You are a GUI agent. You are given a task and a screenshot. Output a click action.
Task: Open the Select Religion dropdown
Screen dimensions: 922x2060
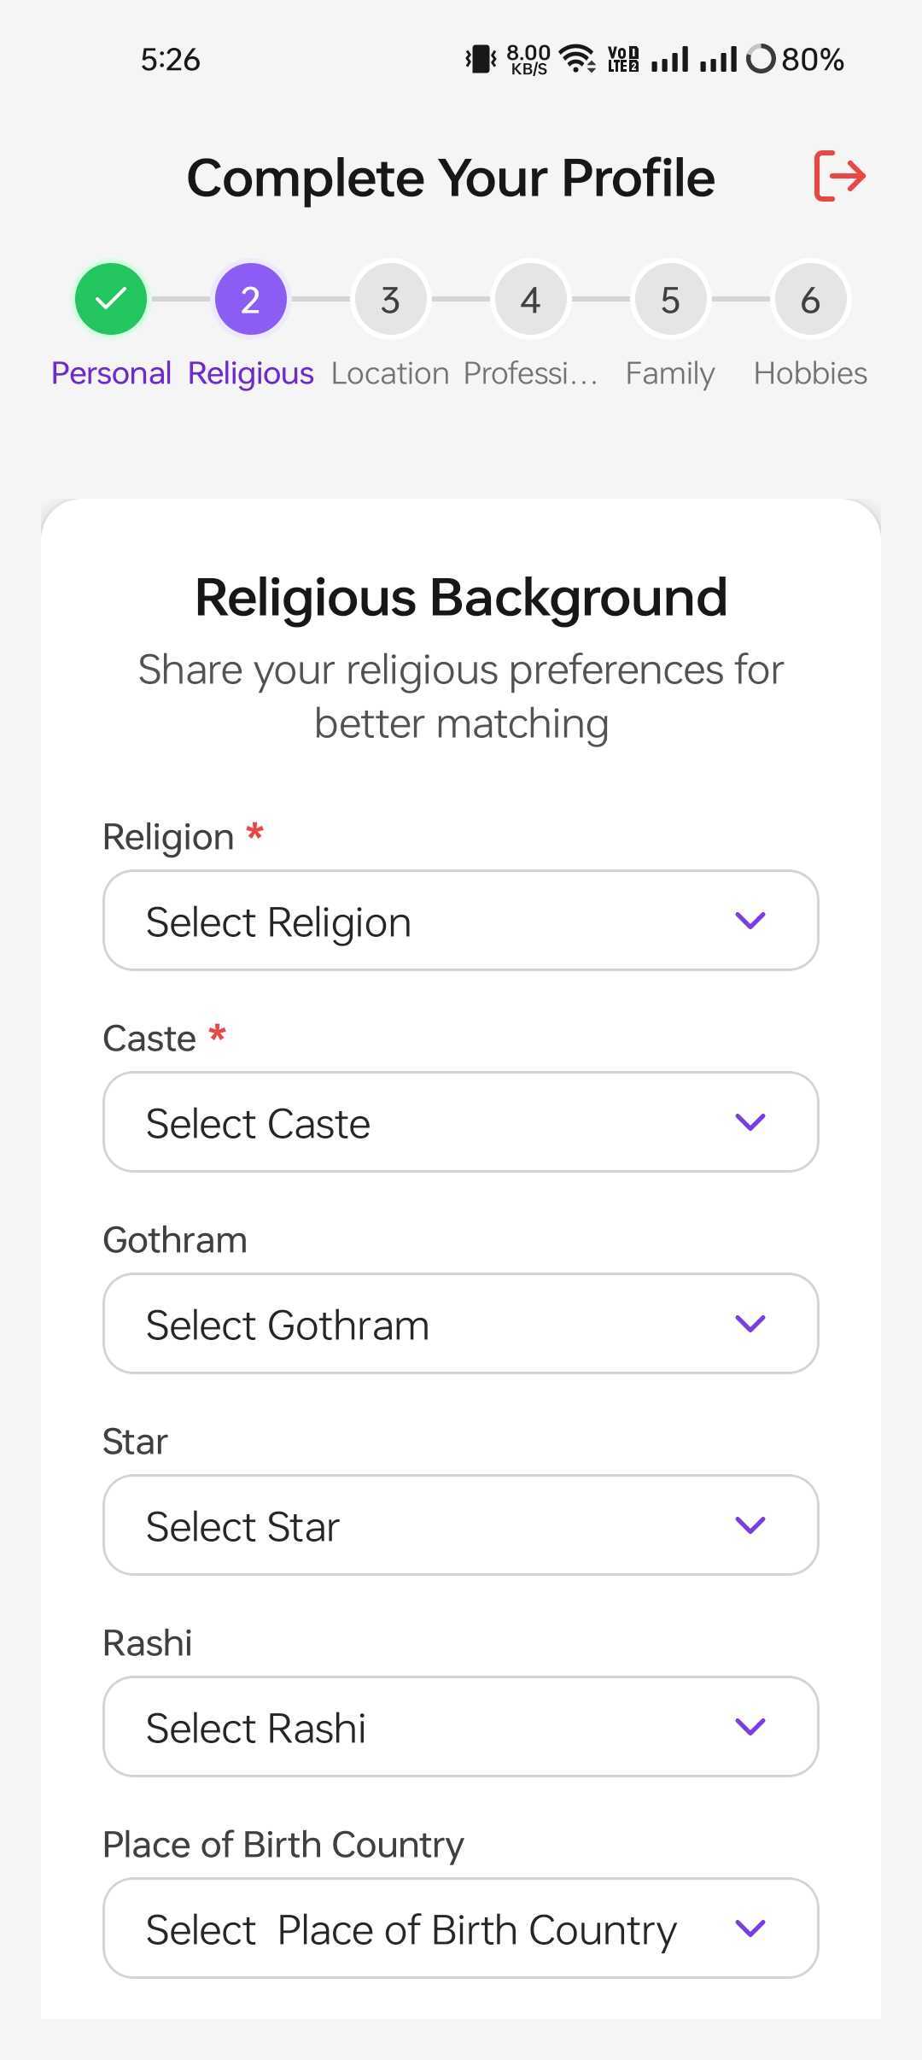click(x=461, y=921)
